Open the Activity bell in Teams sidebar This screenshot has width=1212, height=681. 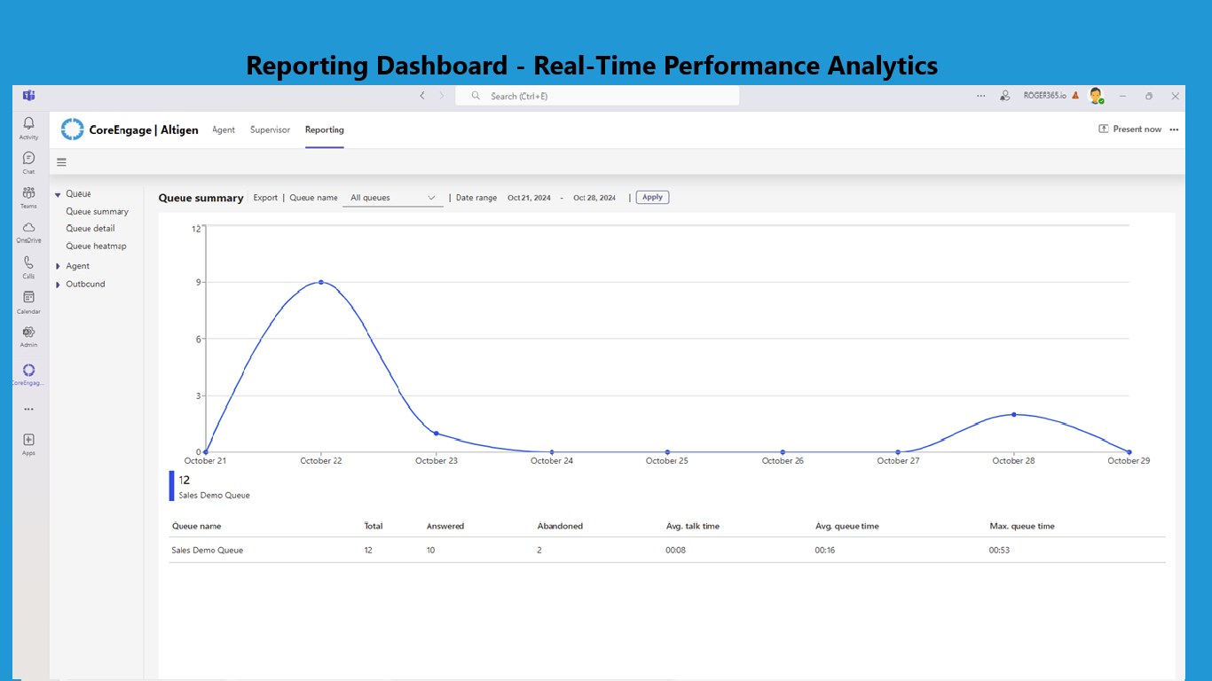click(x=28, y=127)
